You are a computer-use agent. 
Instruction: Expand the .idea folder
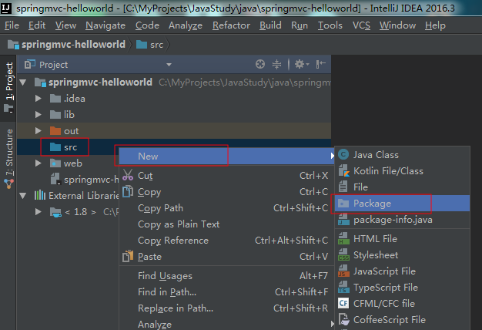coord(38,99)
